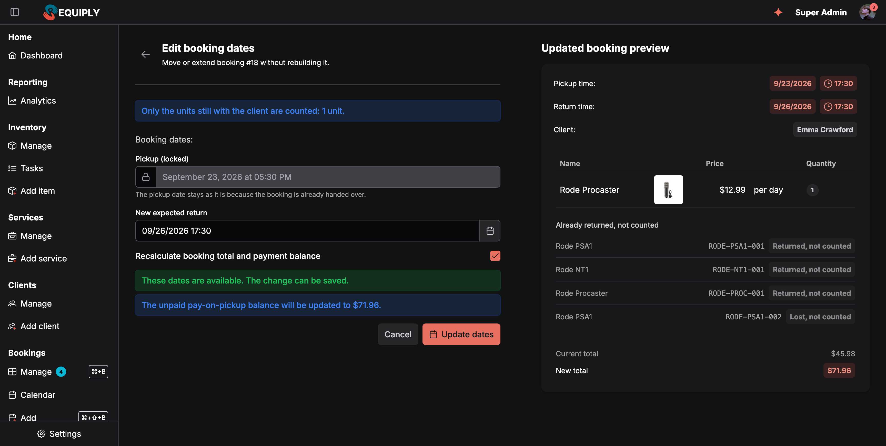Click the new expected return date field
Image resolution: width=886 pixels, height=446 pixels.
(307, 231)
